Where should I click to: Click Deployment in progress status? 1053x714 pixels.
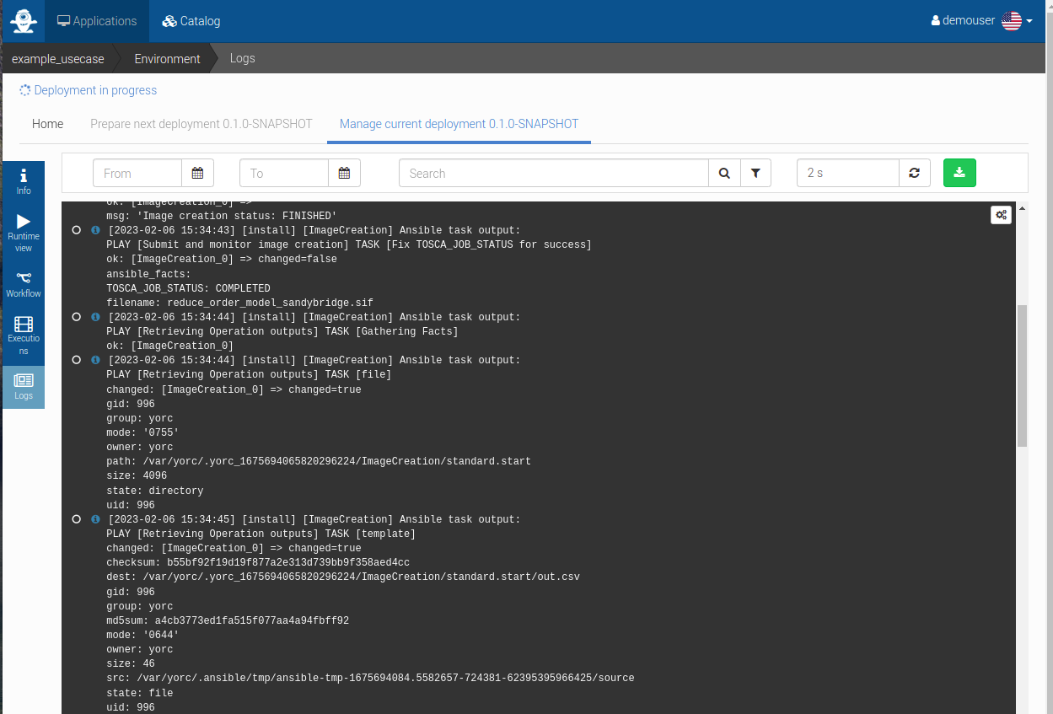89,90
